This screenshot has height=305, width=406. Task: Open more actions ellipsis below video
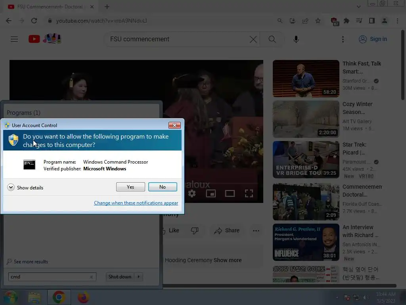256,231
